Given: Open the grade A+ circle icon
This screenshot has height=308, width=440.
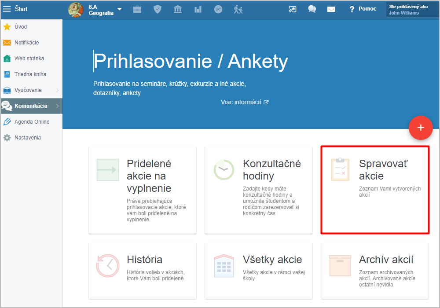Looking at the screenshot, I should tap(218, 10).
